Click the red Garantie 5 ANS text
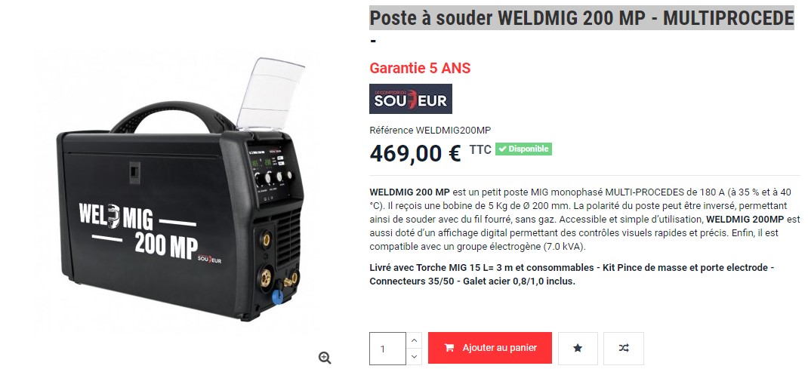 (x=420, y=68)
